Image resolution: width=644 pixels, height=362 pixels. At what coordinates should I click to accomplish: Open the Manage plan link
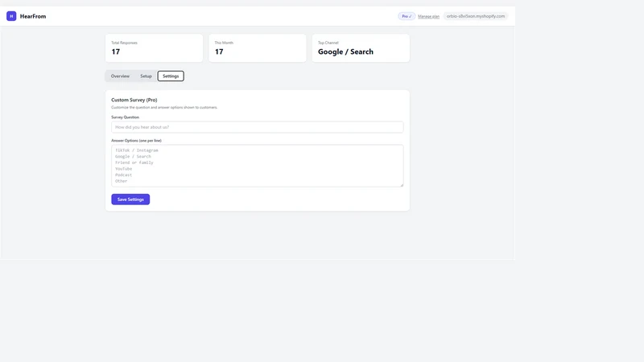point(428,16)
